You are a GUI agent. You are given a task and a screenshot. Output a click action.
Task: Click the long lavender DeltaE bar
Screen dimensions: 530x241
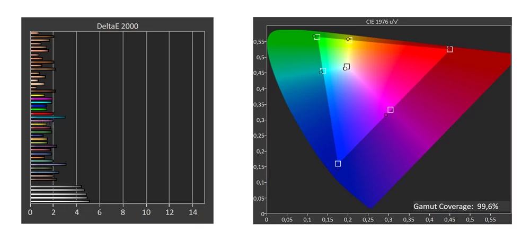(x=48, y=165)
